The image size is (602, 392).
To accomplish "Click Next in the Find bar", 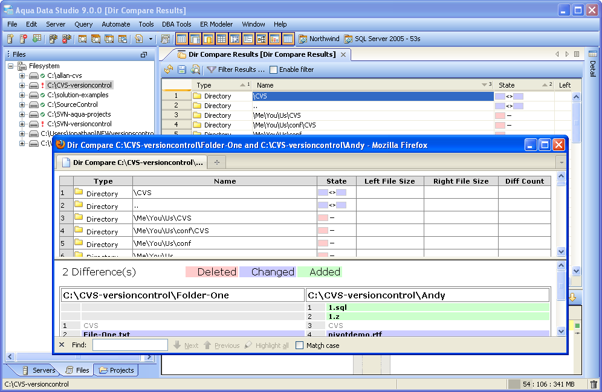I will point(186,345).
